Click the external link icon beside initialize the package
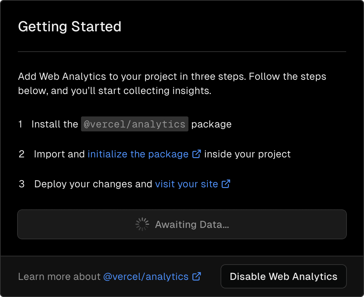The height and width of the screenshot is (297, 364). pos(197,153)
